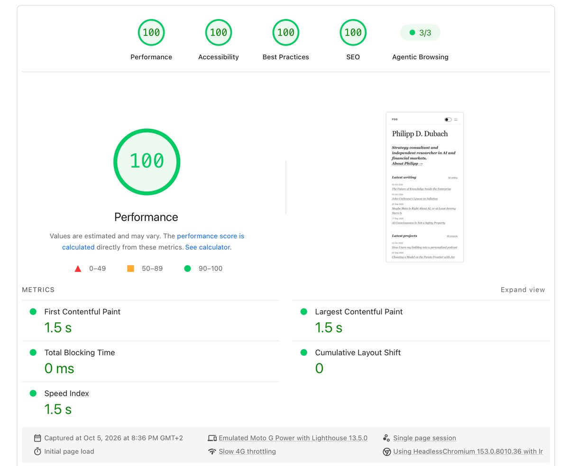Click the network icon beside Slow 4G throttling
This screenshot has height=466, width=569.
(x=212, y=451)
